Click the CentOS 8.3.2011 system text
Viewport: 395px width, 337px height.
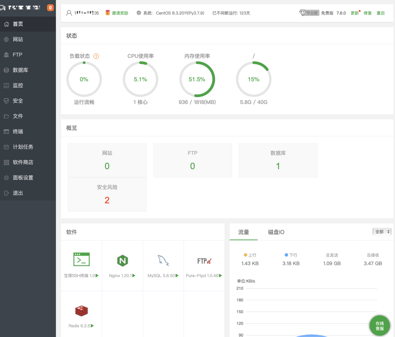tap(180, 13)
